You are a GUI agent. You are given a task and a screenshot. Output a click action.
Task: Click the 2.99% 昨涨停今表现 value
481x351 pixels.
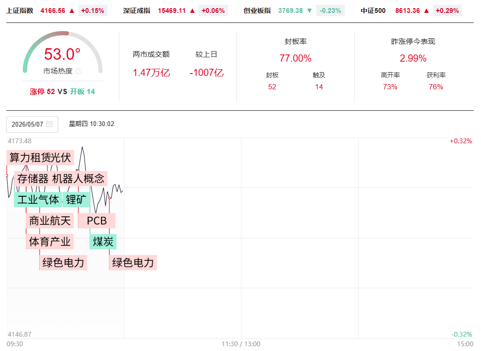pos(413,58)
